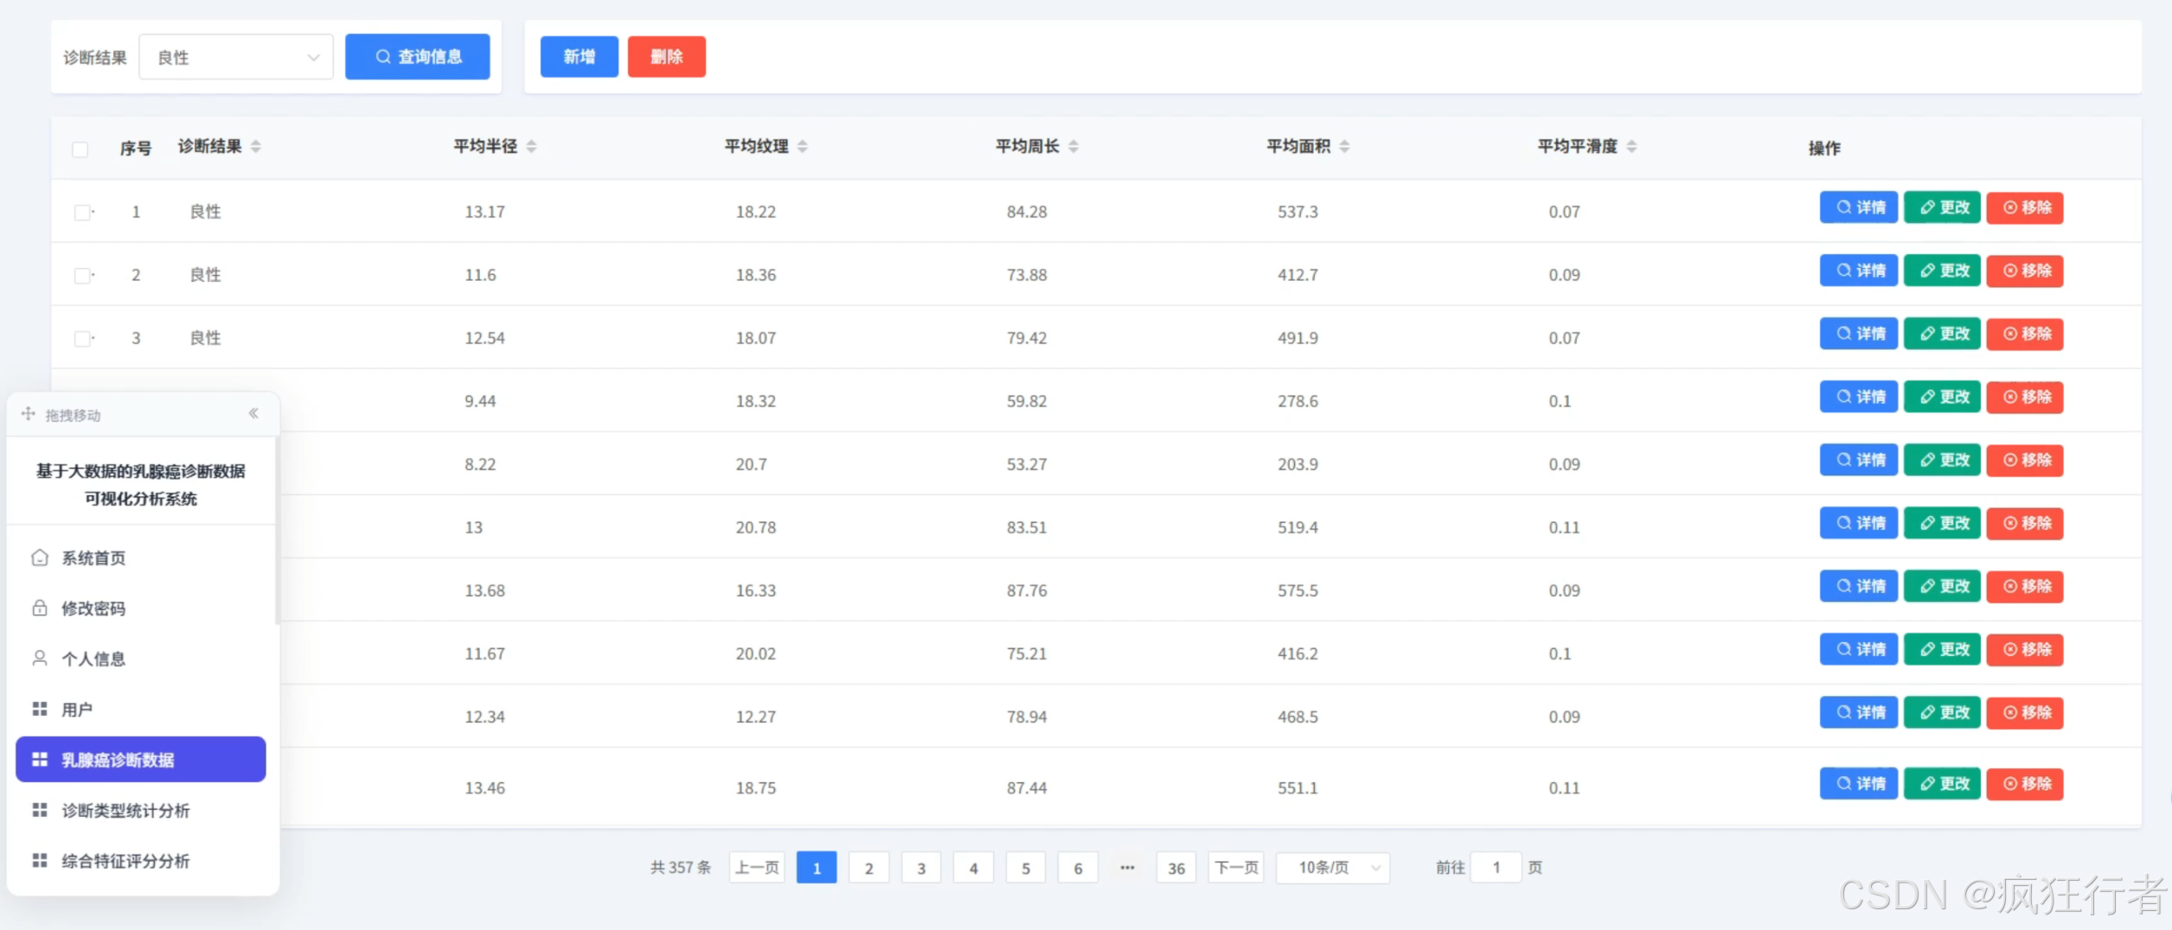This screenshot has width=2172, height=930.
Task: Click 查询信息 search button
Action: 418,57
